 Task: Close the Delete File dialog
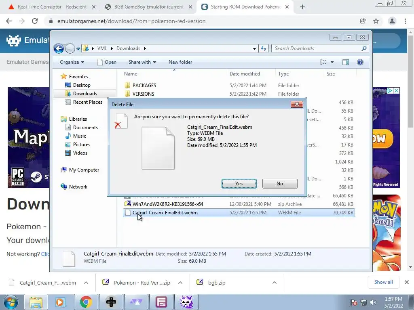pyautogui.click(x=297, y=105)
